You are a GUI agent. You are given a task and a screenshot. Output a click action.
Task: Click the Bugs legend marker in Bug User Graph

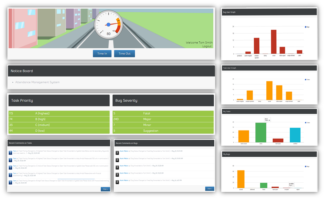(306, 27)
